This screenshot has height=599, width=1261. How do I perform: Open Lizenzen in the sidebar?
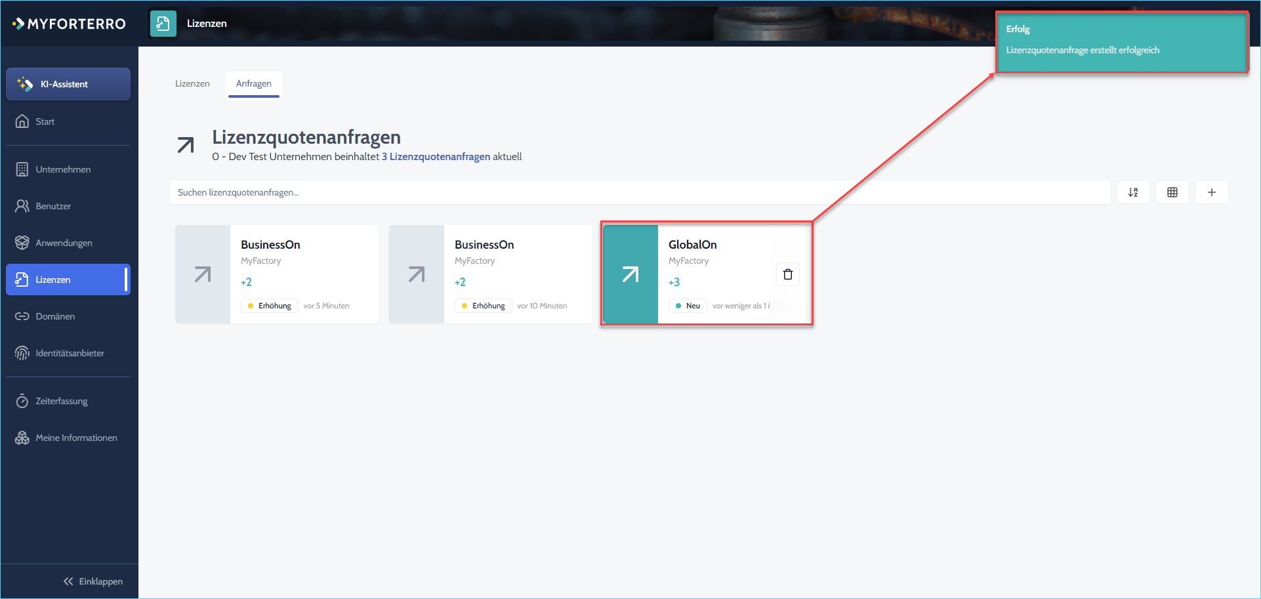click(x=68, y=279)
